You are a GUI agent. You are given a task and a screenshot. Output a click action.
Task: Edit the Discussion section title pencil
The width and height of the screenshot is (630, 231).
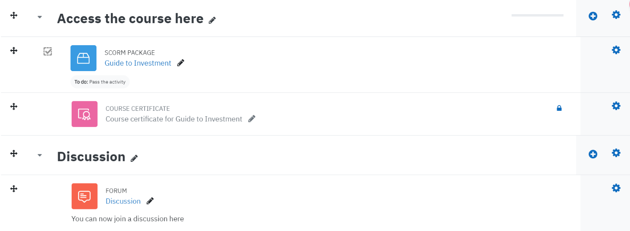coord(134,158)
